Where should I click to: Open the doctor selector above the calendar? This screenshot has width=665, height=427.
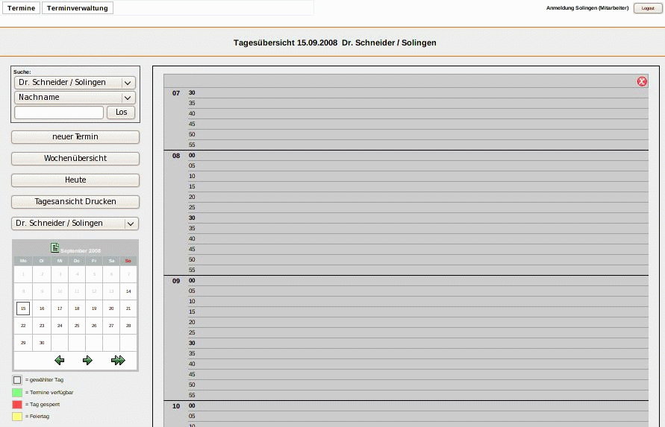75,224
